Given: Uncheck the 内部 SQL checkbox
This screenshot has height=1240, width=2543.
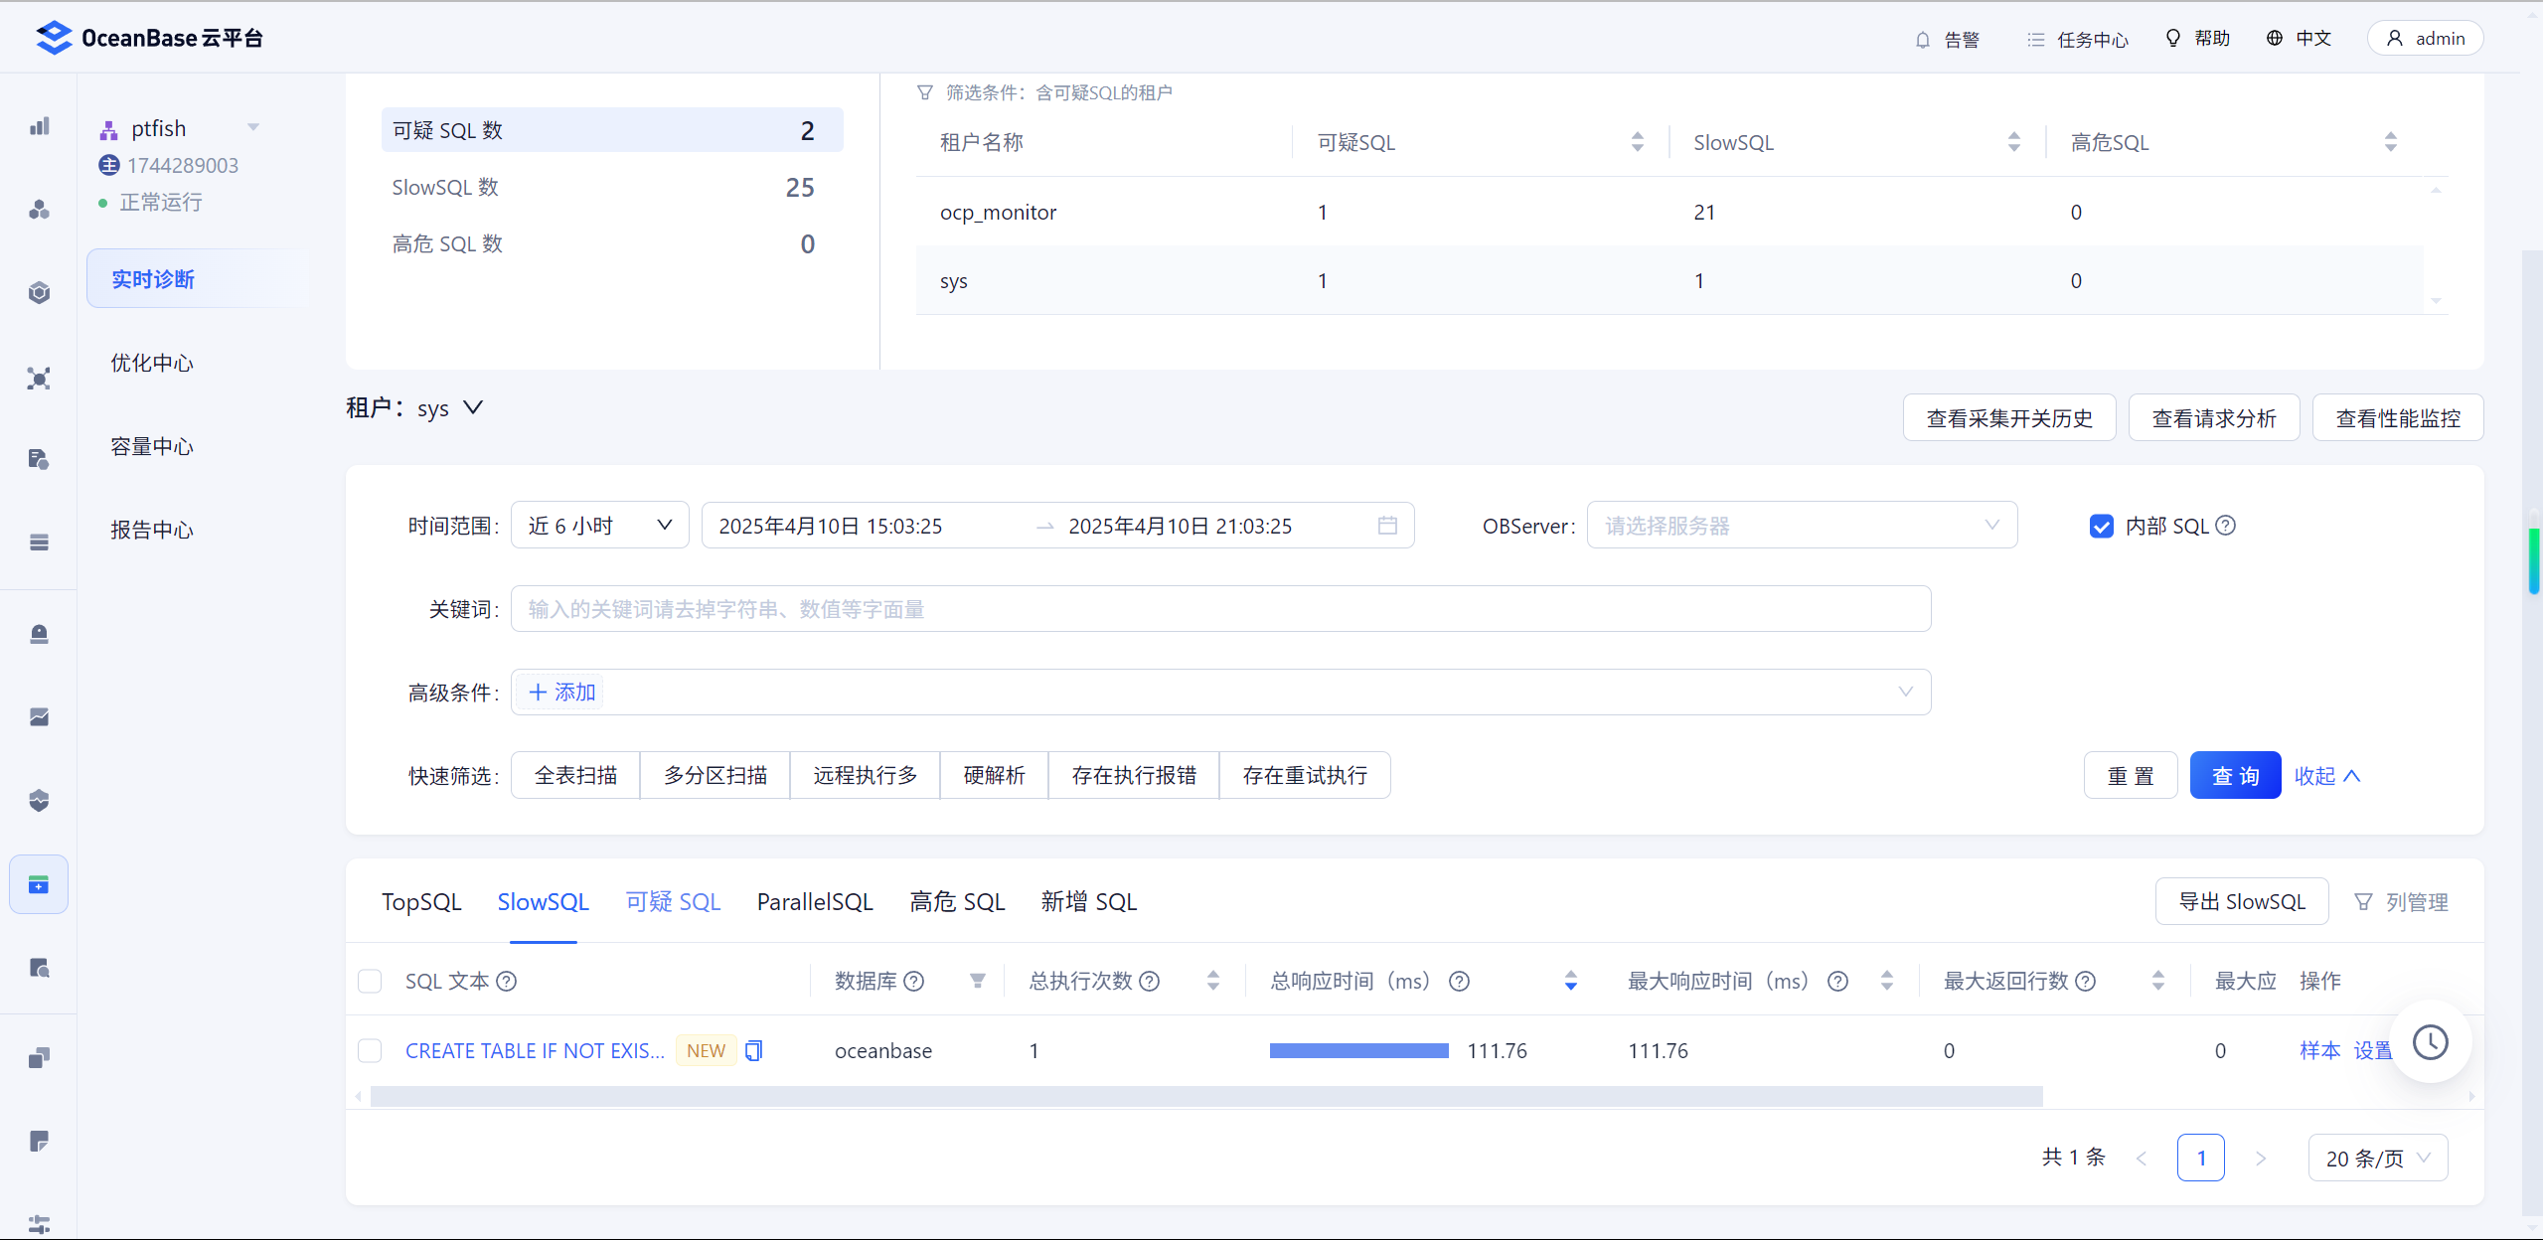Looking at the screenshot, I should click(x=2101, y=527).
